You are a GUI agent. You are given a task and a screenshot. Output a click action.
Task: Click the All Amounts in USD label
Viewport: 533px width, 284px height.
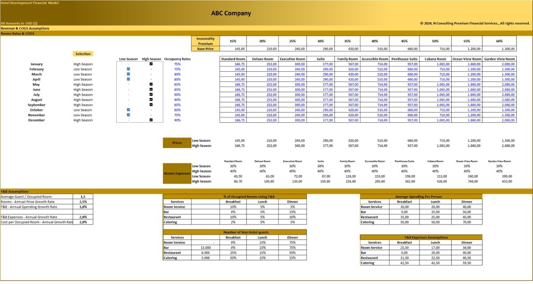coord(19,23)
